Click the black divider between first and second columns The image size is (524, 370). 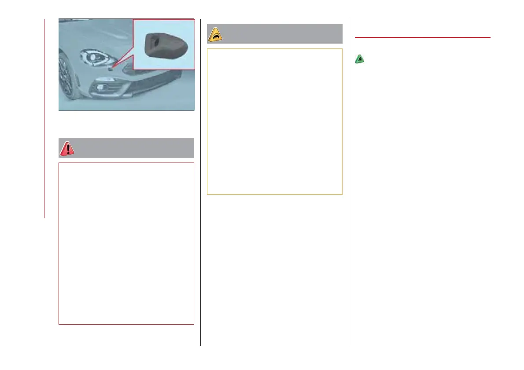tap(200, 182)
